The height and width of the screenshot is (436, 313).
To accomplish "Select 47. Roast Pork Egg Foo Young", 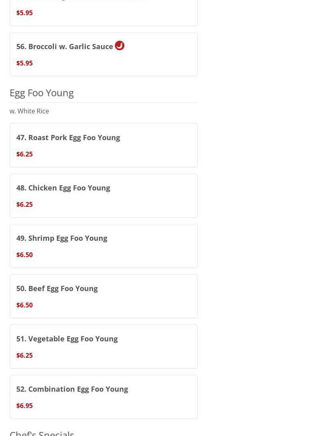I will pyautogui.click(x=68, y=137).
